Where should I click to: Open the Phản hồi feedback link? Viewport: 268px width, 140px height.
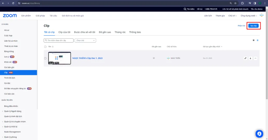tap(241, 26)
